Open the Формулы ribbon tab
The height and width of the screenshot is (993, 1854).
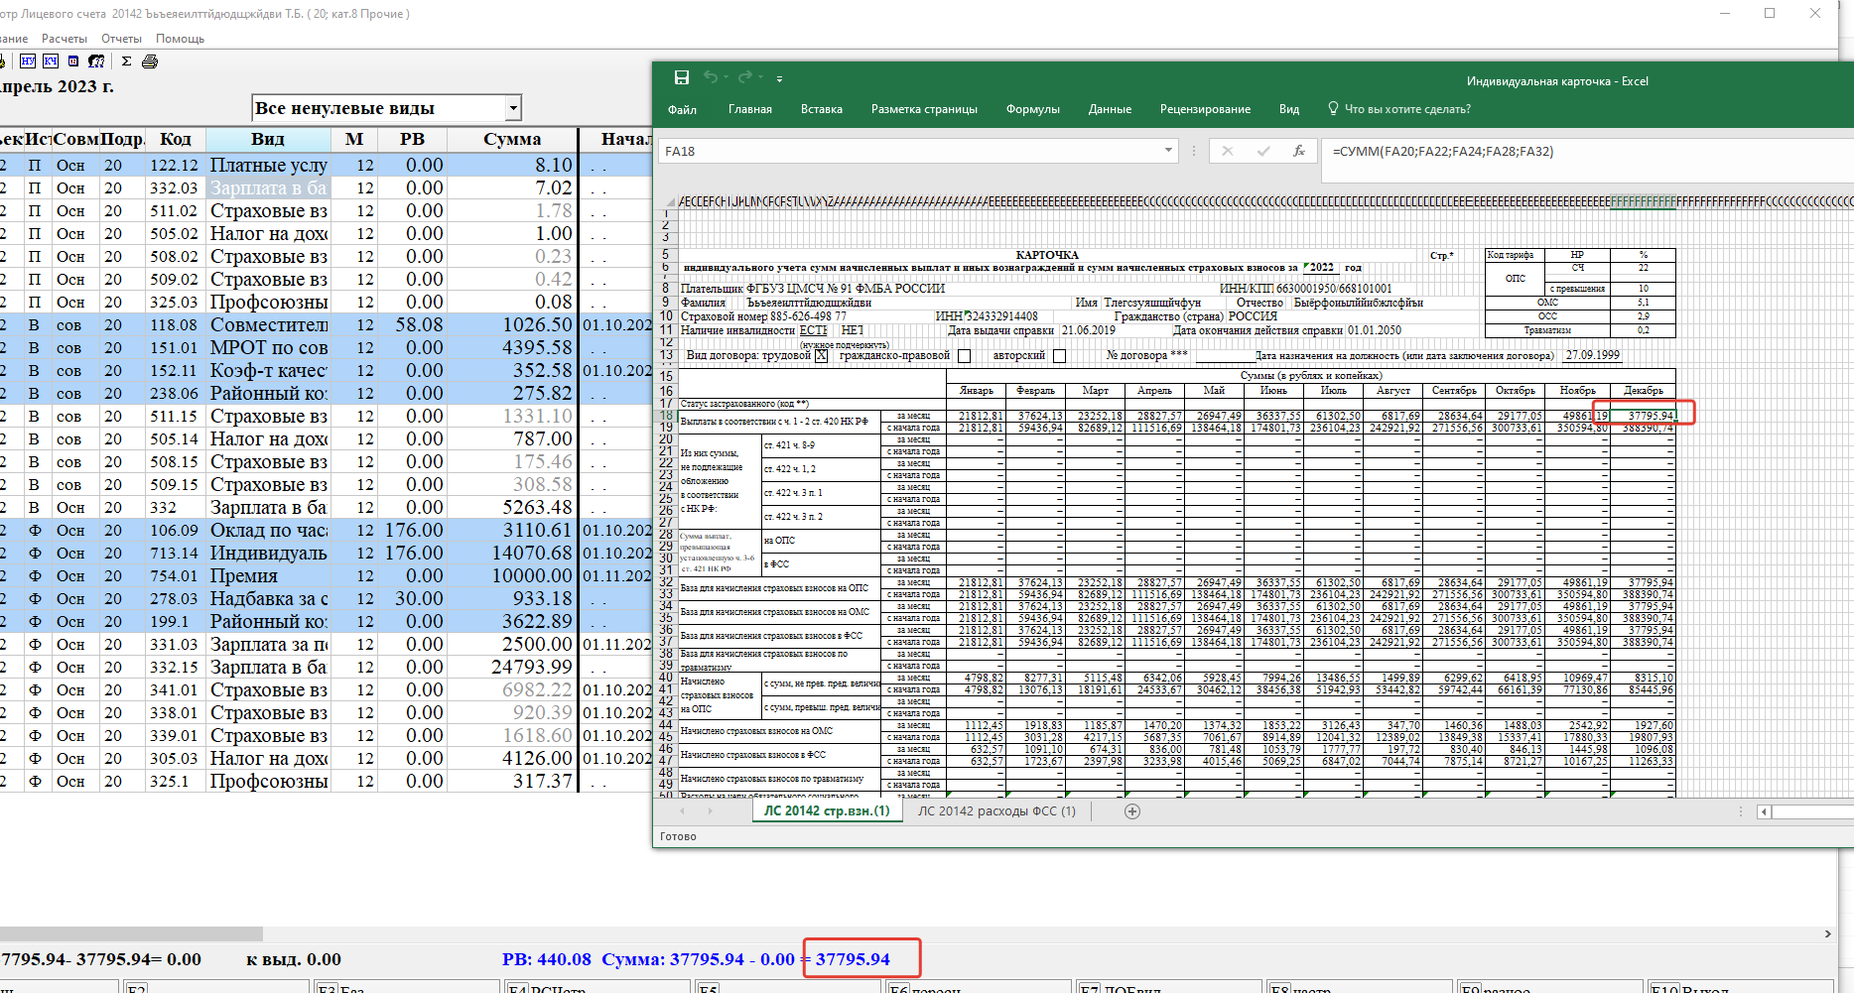[1033, 109]
